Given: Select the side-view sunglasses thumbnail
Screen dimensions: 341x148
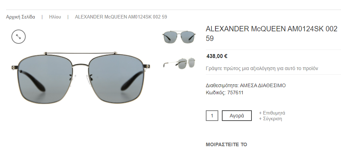Looking at the screenshot, I should (179, 63).
